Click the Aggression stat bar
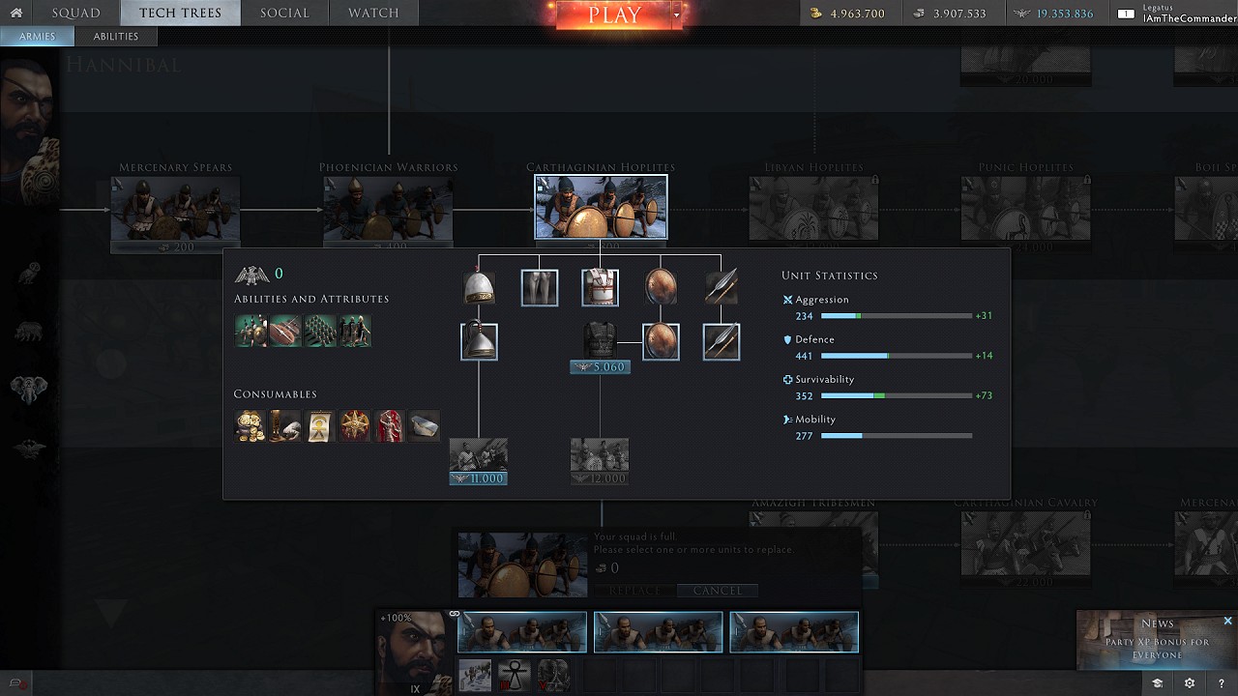The height and width of the screenshot is (696, 1238). point(897,316)
